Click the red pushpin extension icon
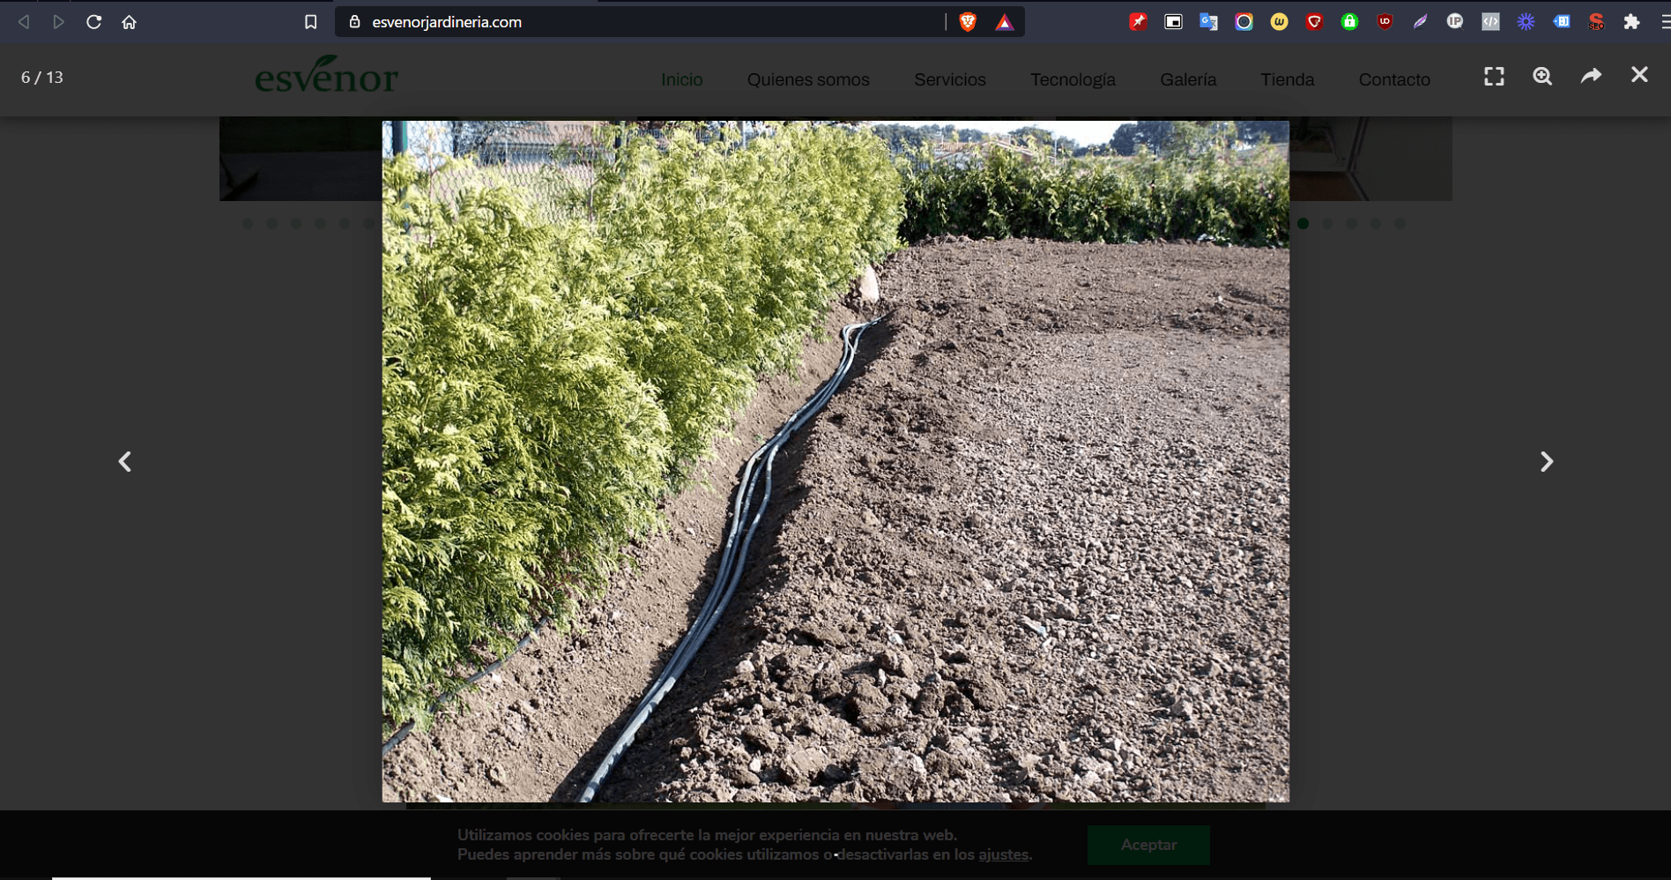The height and width of the screenshot is (880, 1671). pyautogui.click(x=1138, y=22)
